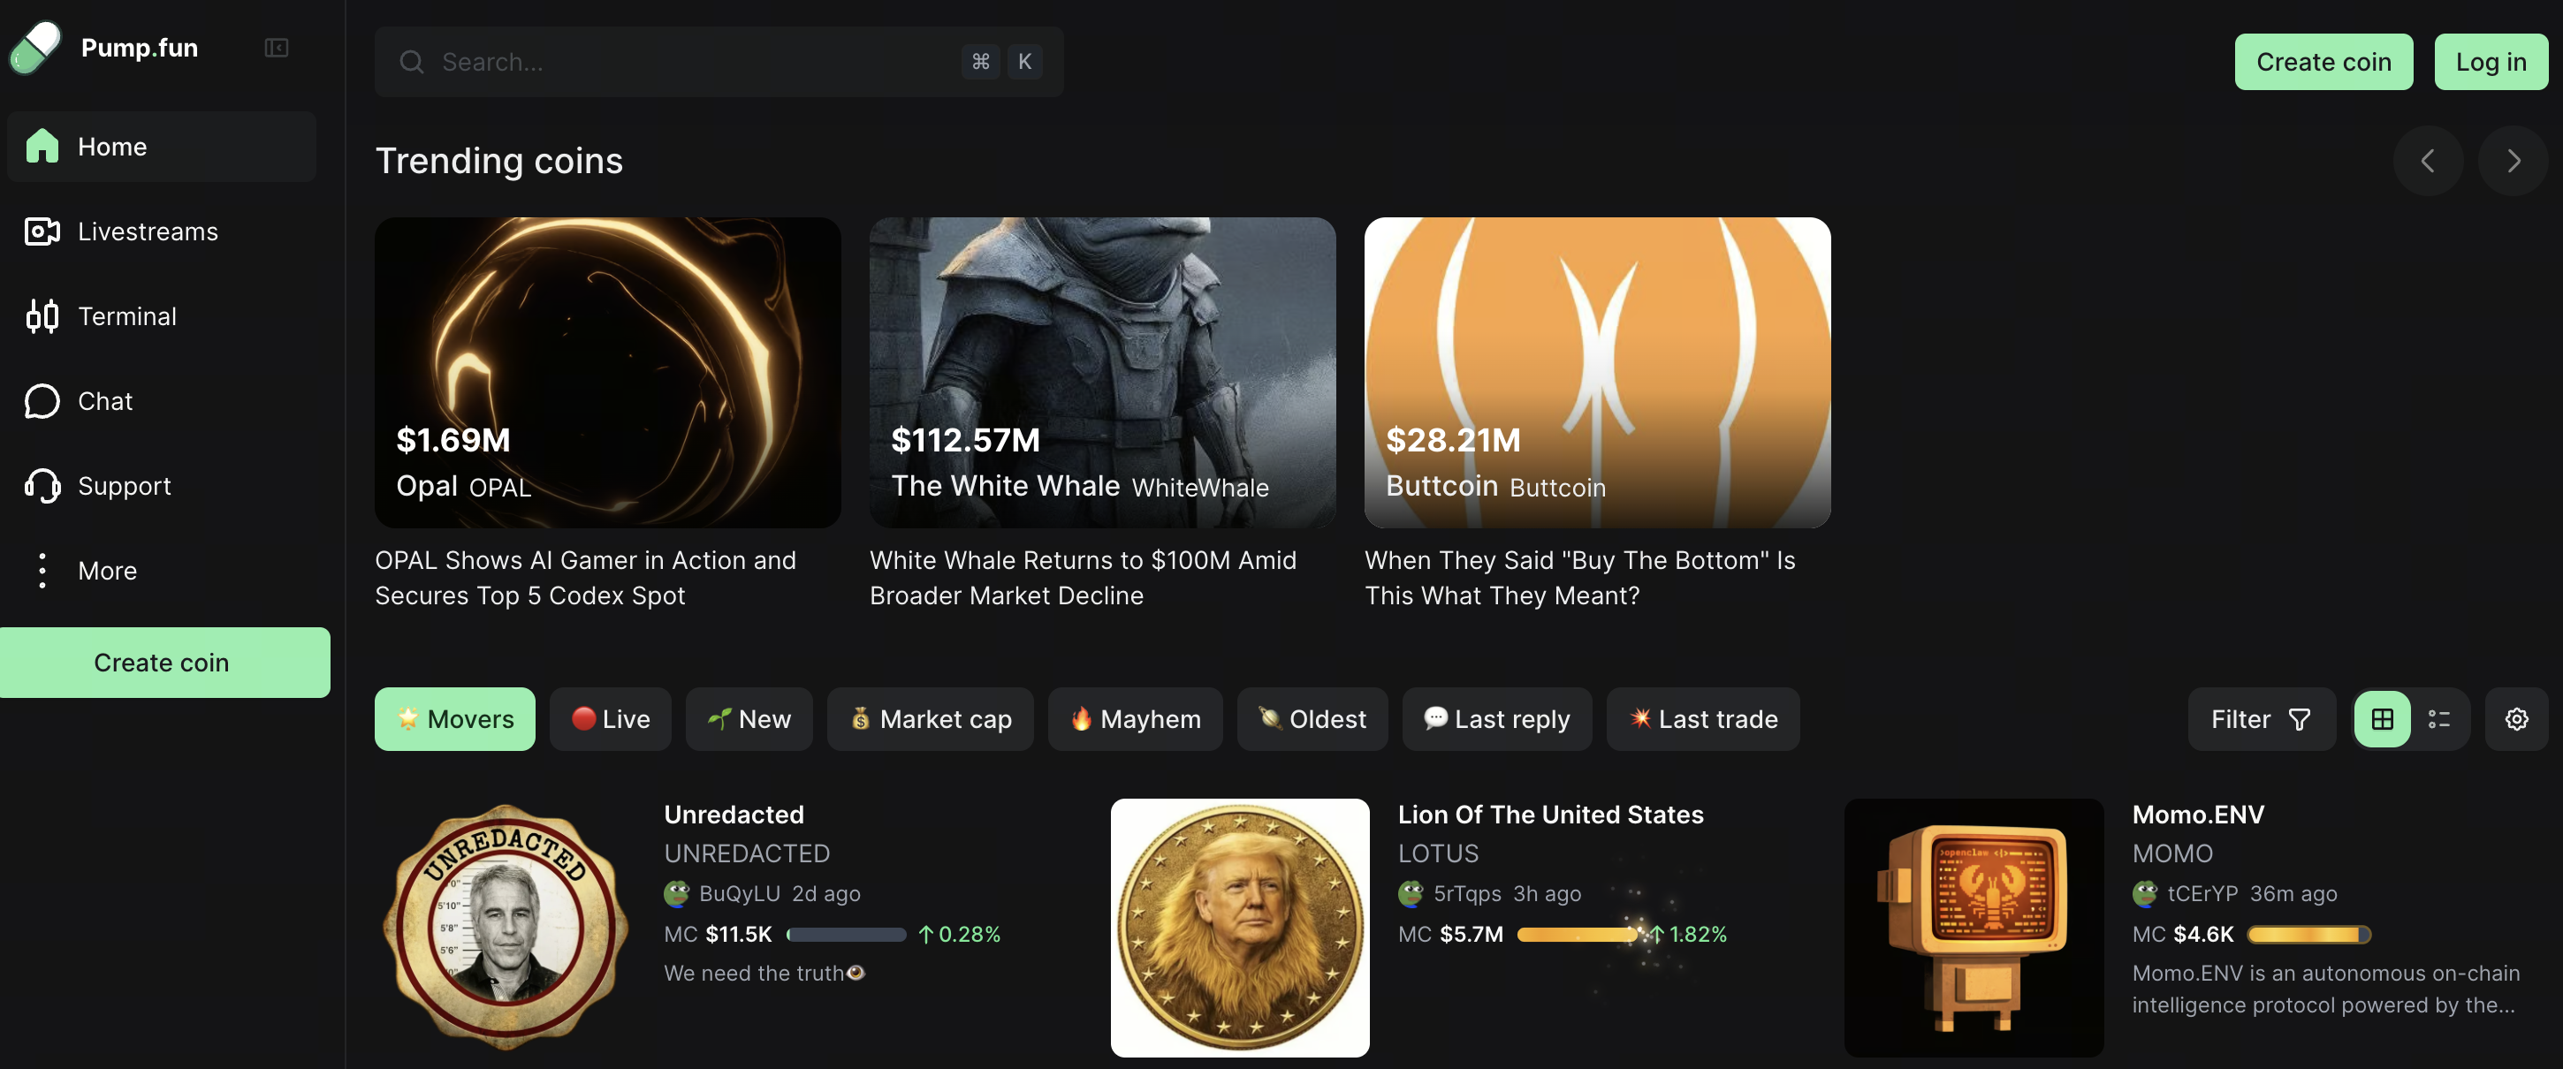Screen dimensions: 2563x1069
Task: Select the Home menu item
Action: point(111,146)
